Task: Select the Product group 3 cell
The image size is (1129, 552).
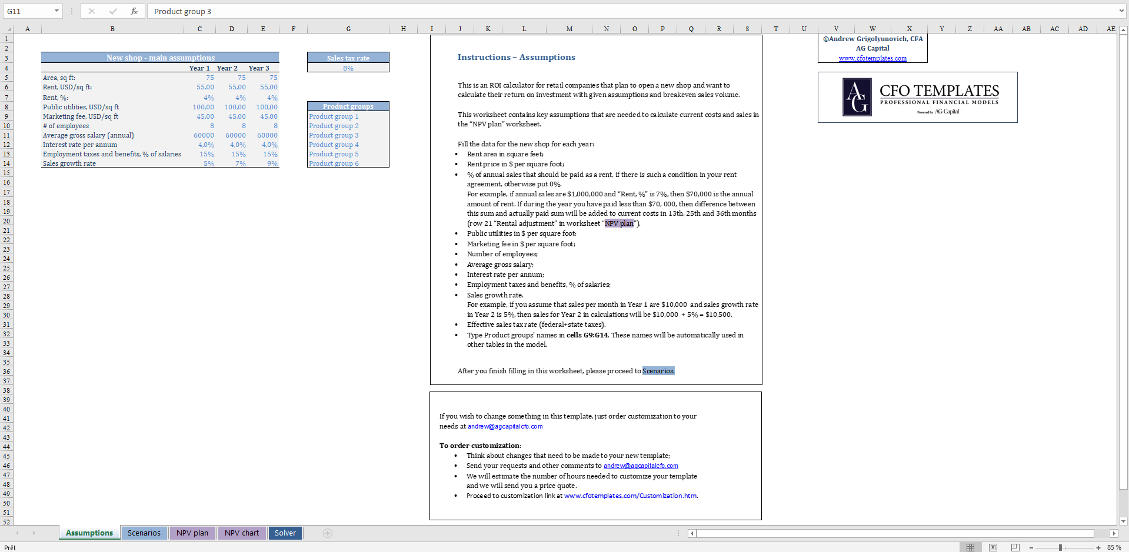Action: click(x=348, y=135)
